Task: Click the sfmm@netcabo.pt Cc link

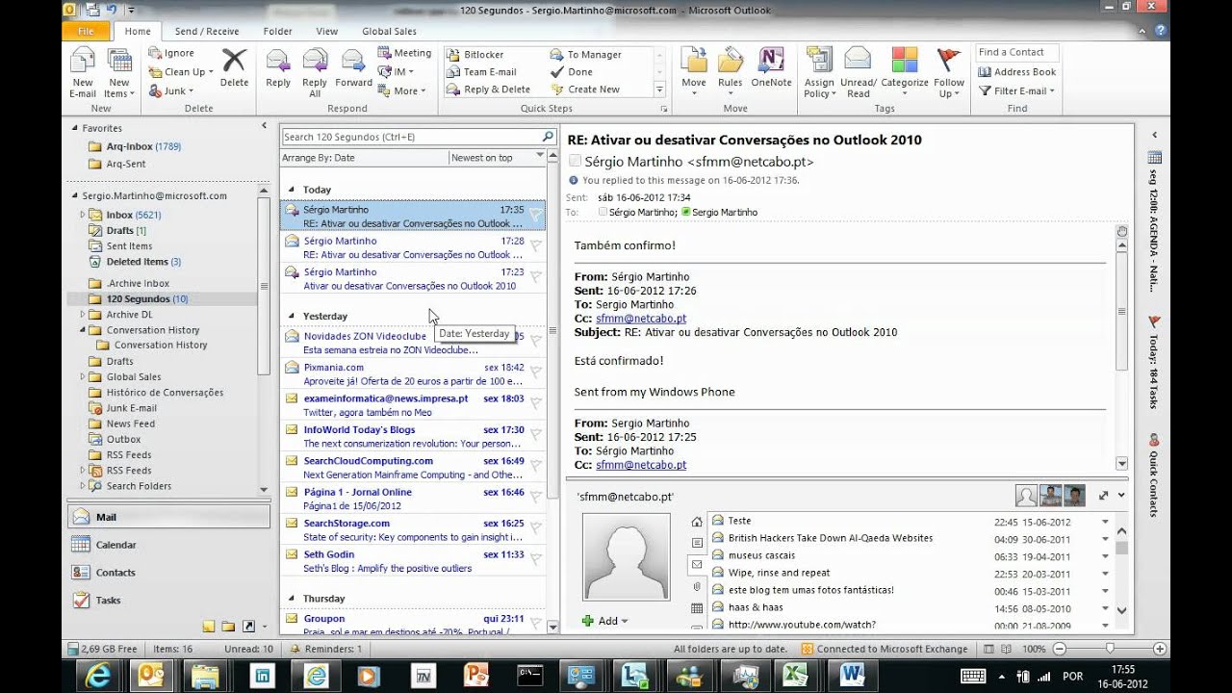Action: tap(641, 319)
